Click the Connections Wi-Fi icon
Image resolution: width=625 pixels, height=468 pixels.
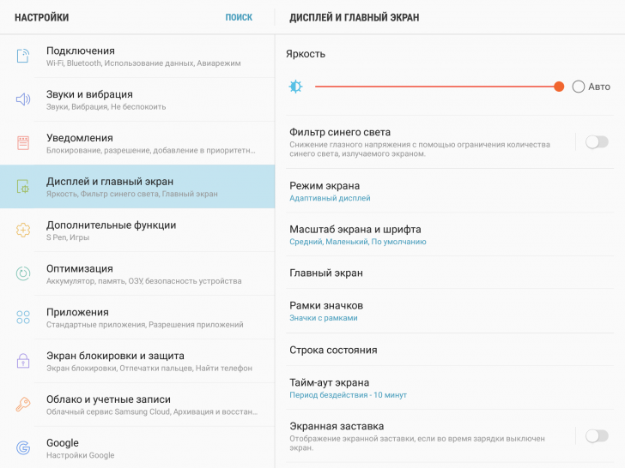click(x=23, y=57)
